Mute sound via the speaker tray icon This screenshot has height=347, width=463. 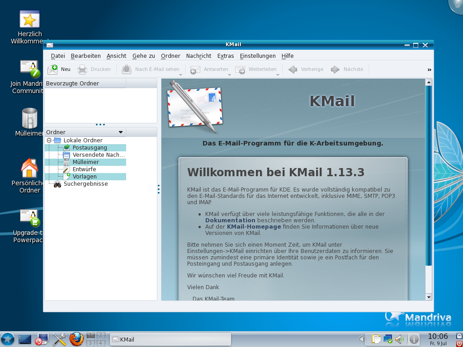click(400, 339)
